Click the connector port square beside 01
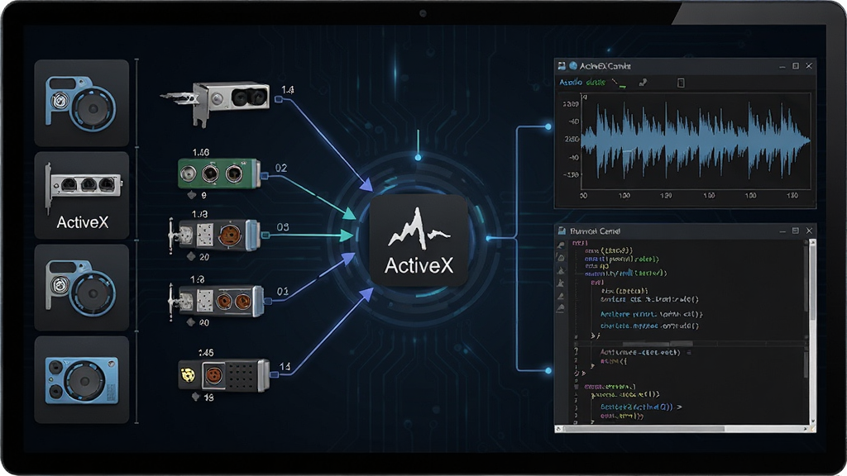 click(x=268, y=301)
